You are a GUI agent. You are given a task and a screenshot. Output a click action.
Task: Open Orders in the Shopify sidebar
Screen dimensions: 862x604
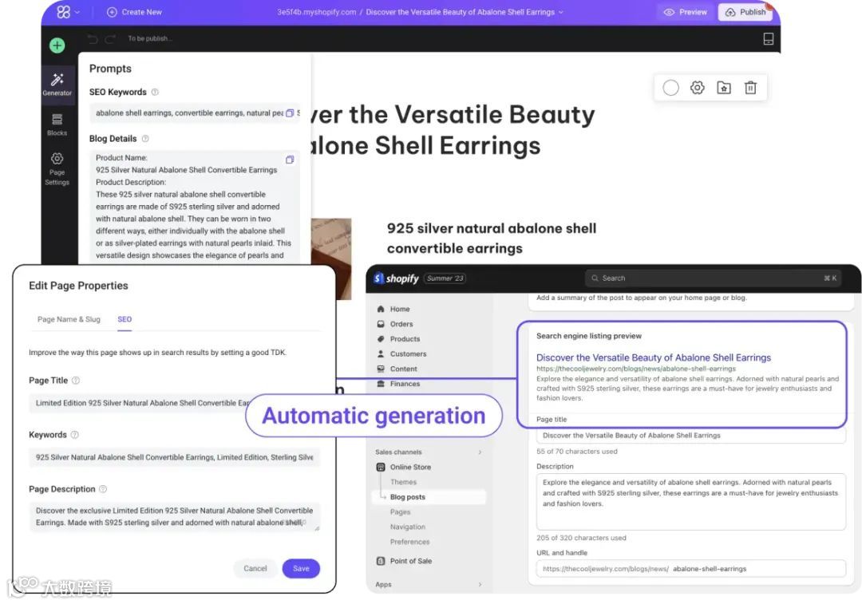pyautogui.click(x=403, y=324)
